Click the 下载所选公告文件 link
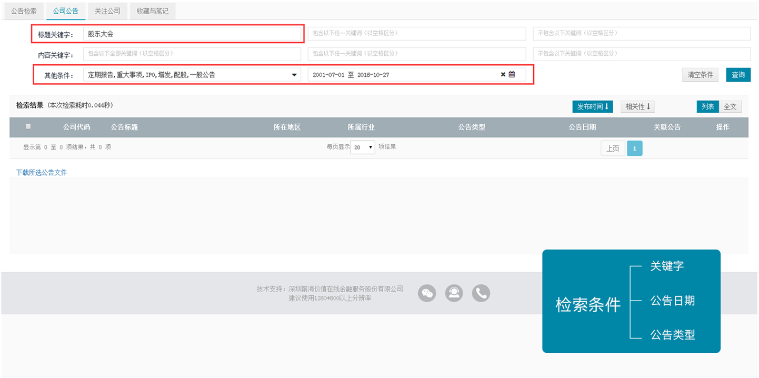 [x=42, y=173]
